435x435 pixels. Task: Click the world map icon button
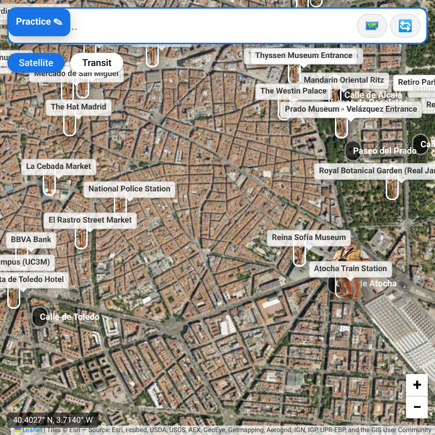click(372, 26)
